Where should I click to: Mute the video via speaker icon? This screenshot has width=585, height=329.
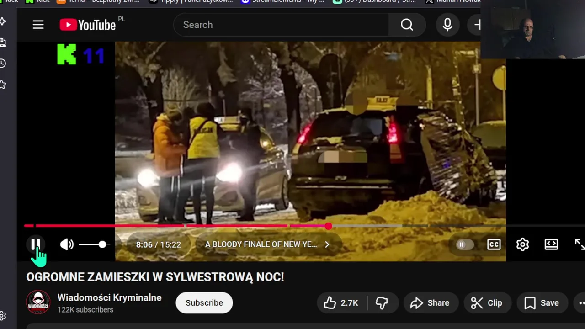tap(67, 244)
